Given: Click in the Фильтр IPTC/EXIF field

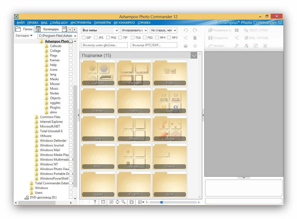Looking at the screenshot, I should (x=154, y=45).
